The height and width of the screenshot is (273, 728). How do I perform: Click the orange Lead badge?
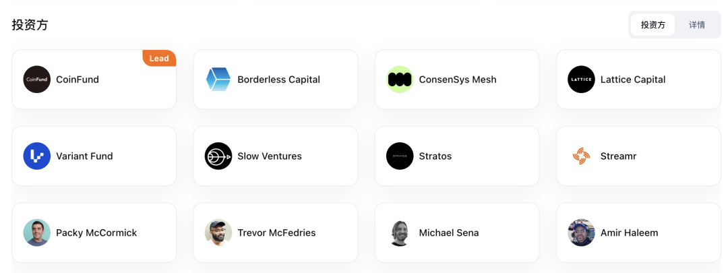(159, 59)
